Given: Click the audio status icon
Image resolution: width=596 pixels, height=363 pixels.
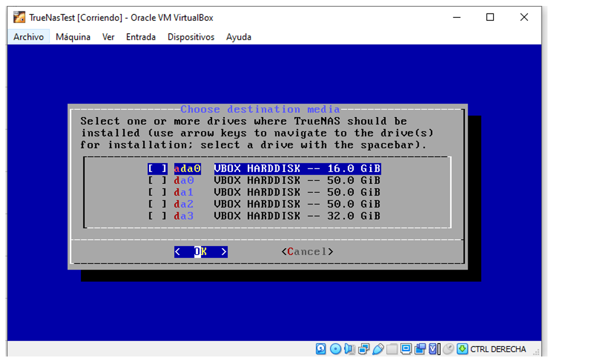Looking at the screenshot, I should pos(349,349).
